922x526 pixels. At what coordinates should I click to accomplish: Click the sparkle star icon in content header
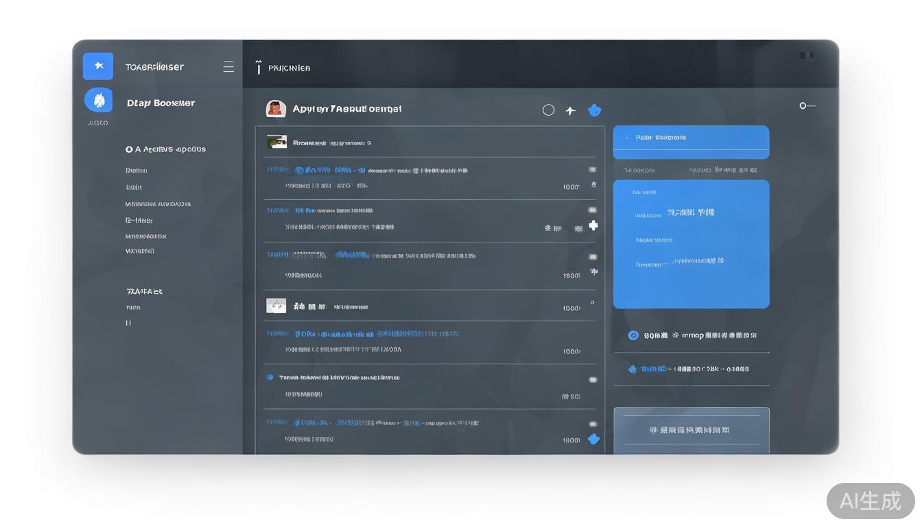tap(570, 110)
